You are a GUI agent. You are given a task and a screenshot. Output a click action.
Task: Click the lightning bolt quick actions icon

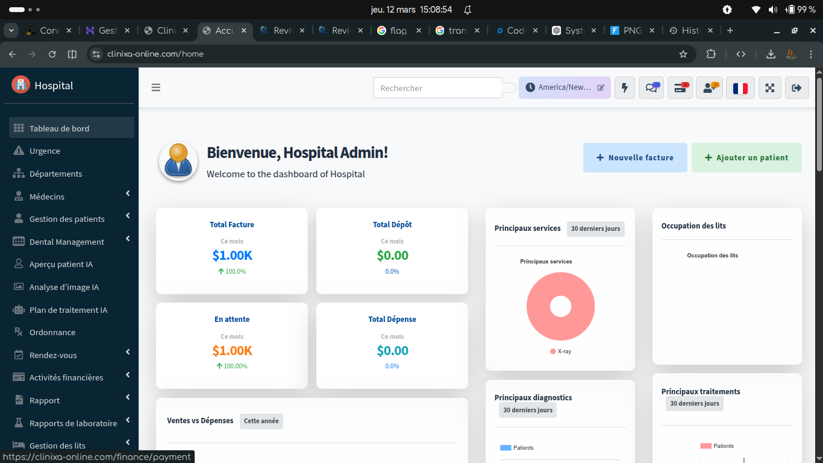[624, 88]
